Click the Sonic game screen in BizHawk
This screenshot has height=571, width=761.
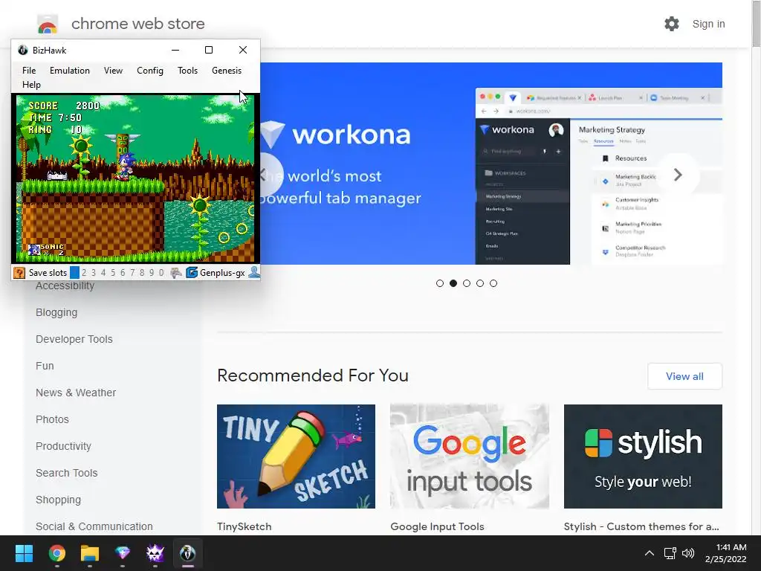tap(135, 178)
